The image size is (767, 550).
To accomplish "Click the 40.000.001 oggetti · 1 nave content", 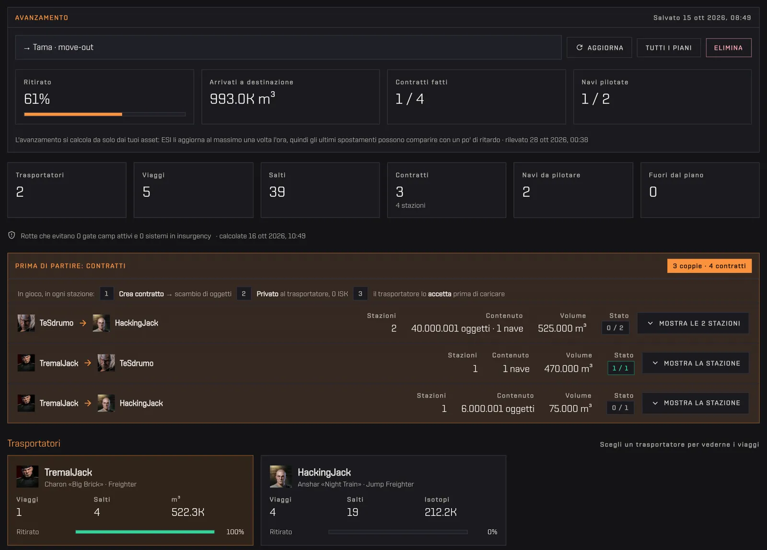I will 467,328.
